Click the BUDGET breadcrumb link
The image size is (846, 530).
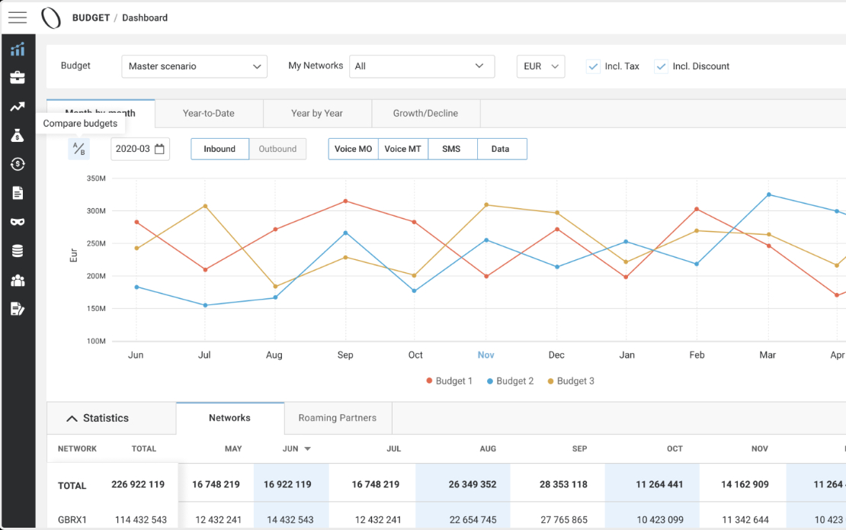[91, 18]
